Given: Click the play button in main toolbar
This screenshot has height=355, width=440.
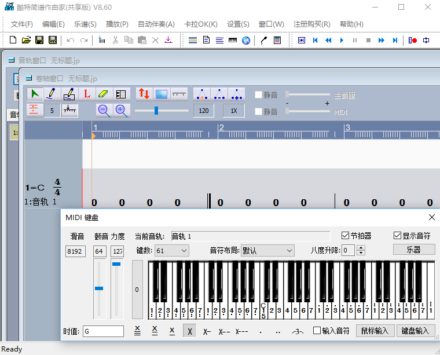Looking at the screenshot, I should [x=342, y=40].
